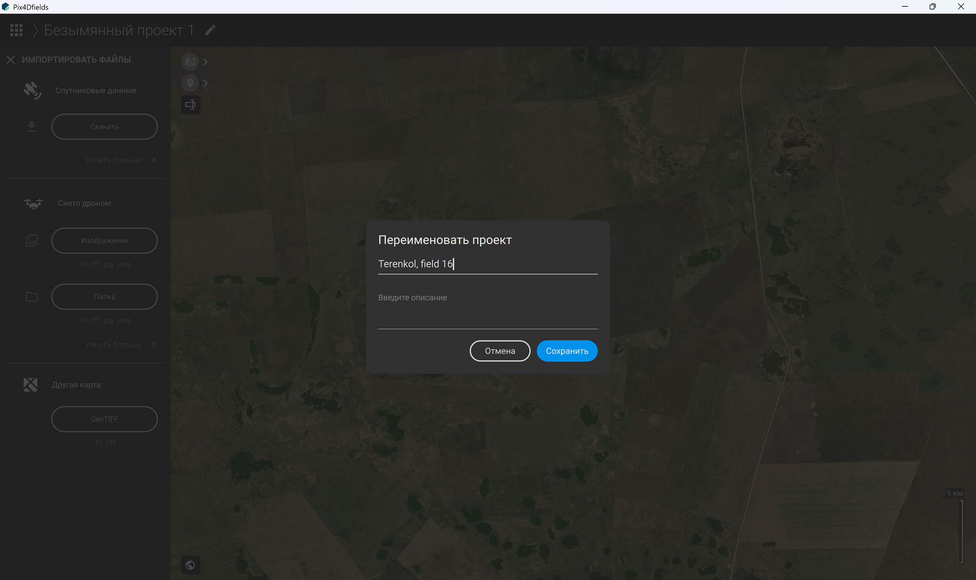Screen dimensions: 976x580
Task: Close the Import Files panel
Action: coord(11,60)
